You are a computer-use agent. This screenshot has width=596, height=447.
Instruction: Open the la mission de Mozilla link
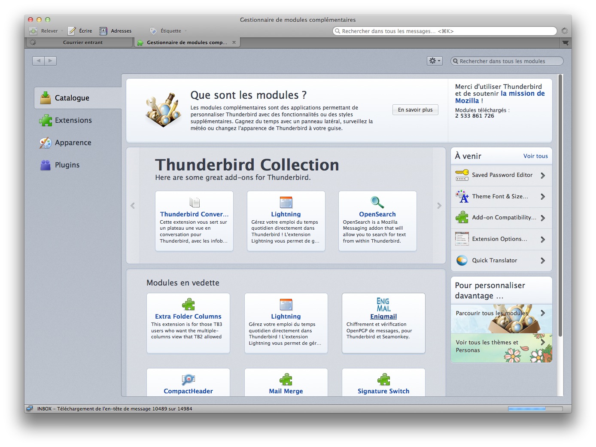tap(500, 97)
